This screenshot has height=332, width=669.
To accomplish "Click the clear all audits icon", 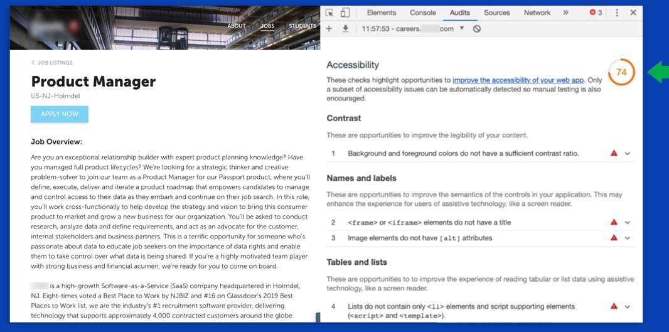I will 477,29.
